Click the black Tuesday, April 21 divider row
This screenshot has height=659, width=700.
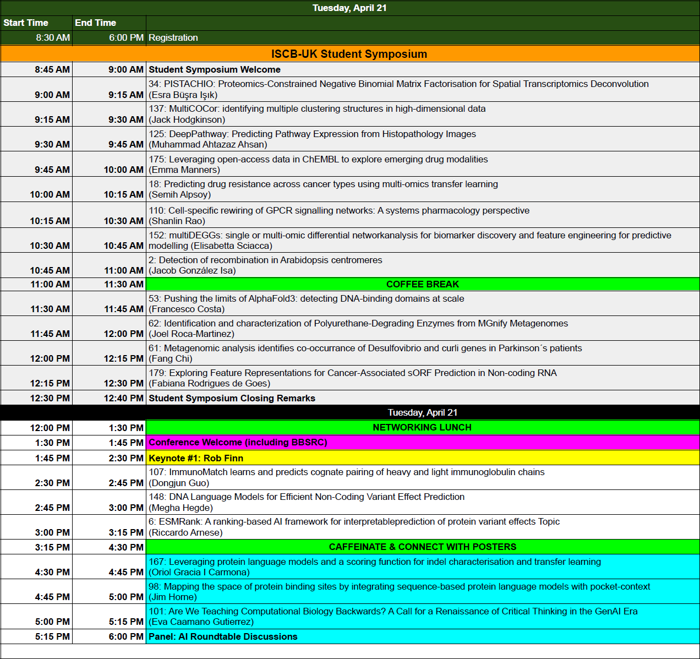click(422, 412)
